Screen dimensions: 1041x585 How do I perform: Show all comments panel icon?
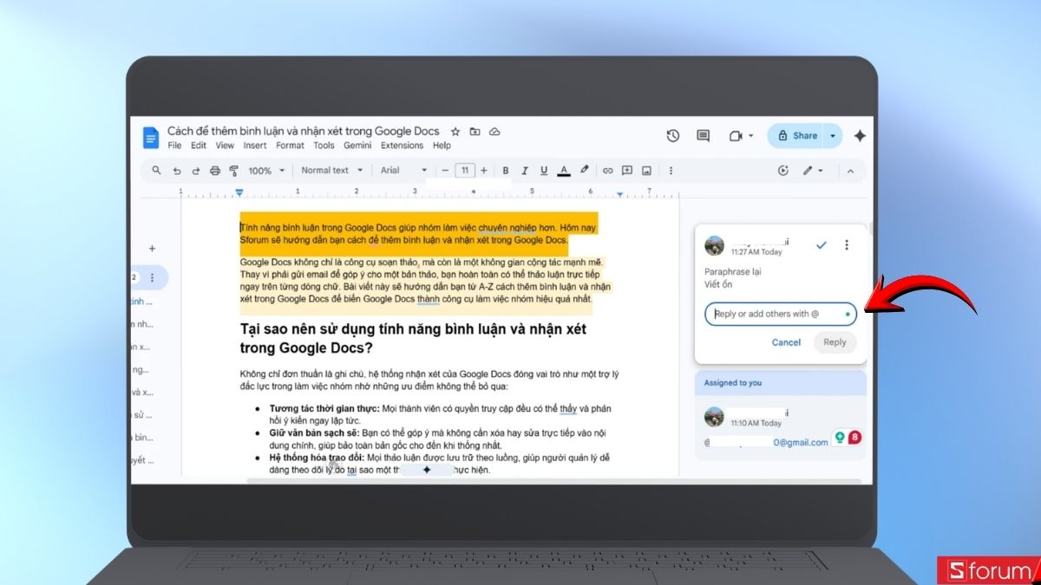(703, 136)
